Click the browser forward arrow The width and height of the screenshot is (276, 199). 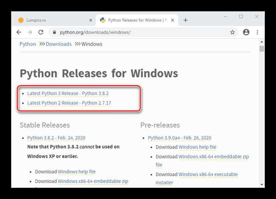[x=30, y=32]
